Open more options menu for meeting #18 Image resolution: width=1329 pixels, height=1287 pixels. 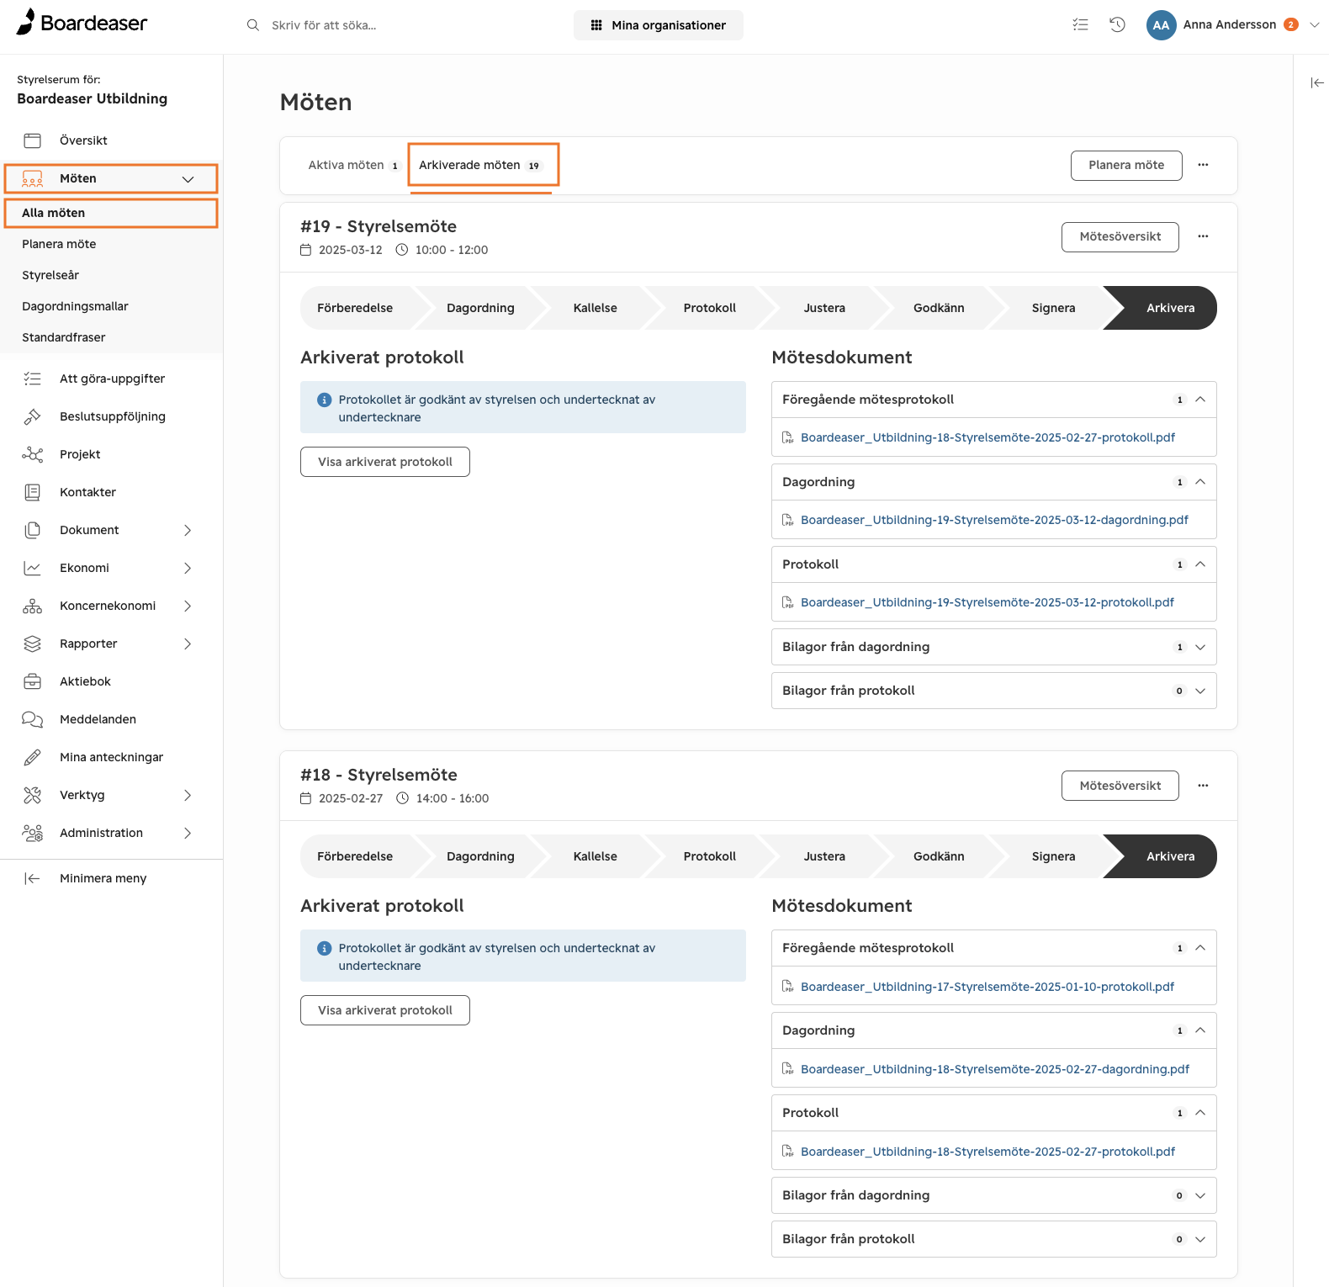[1203, 786]
